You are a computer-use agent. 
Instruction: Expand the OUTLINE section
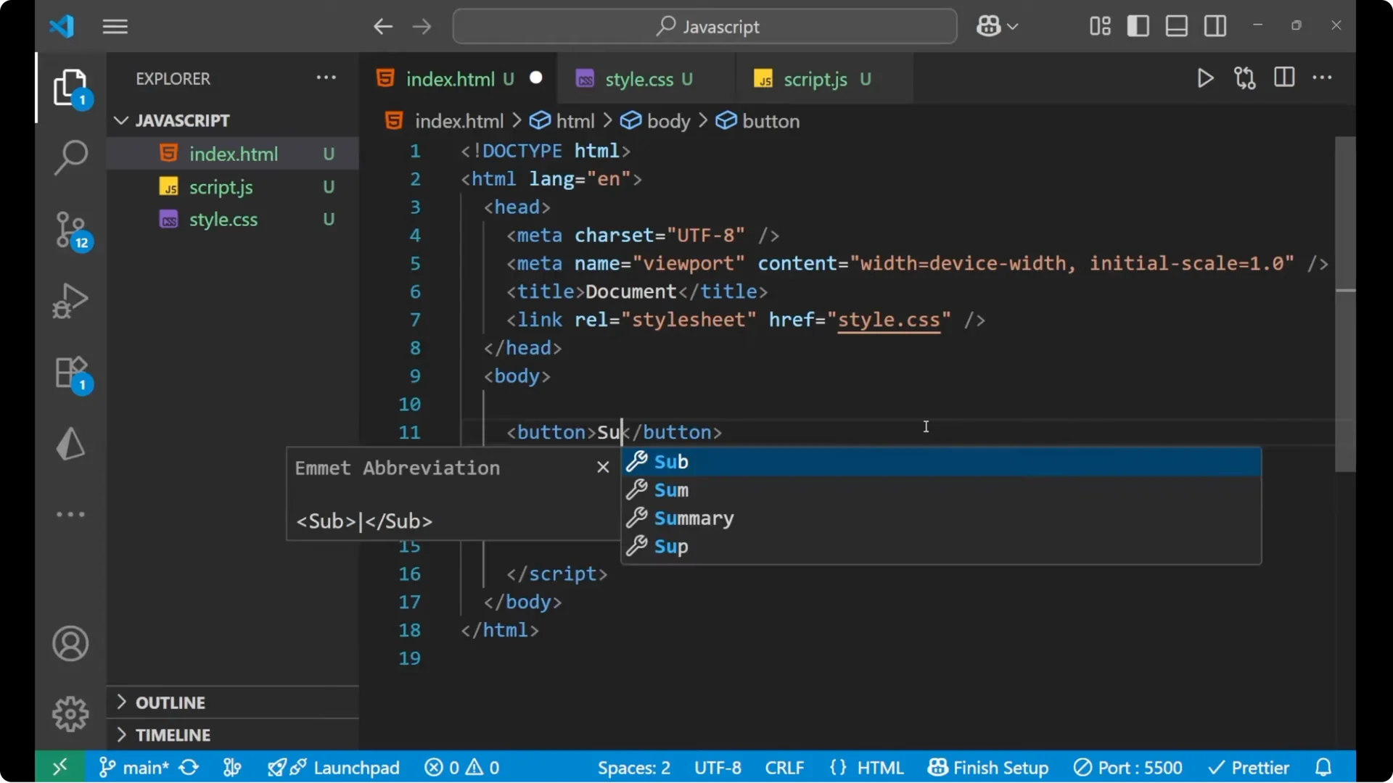click(x=169, y=702)
